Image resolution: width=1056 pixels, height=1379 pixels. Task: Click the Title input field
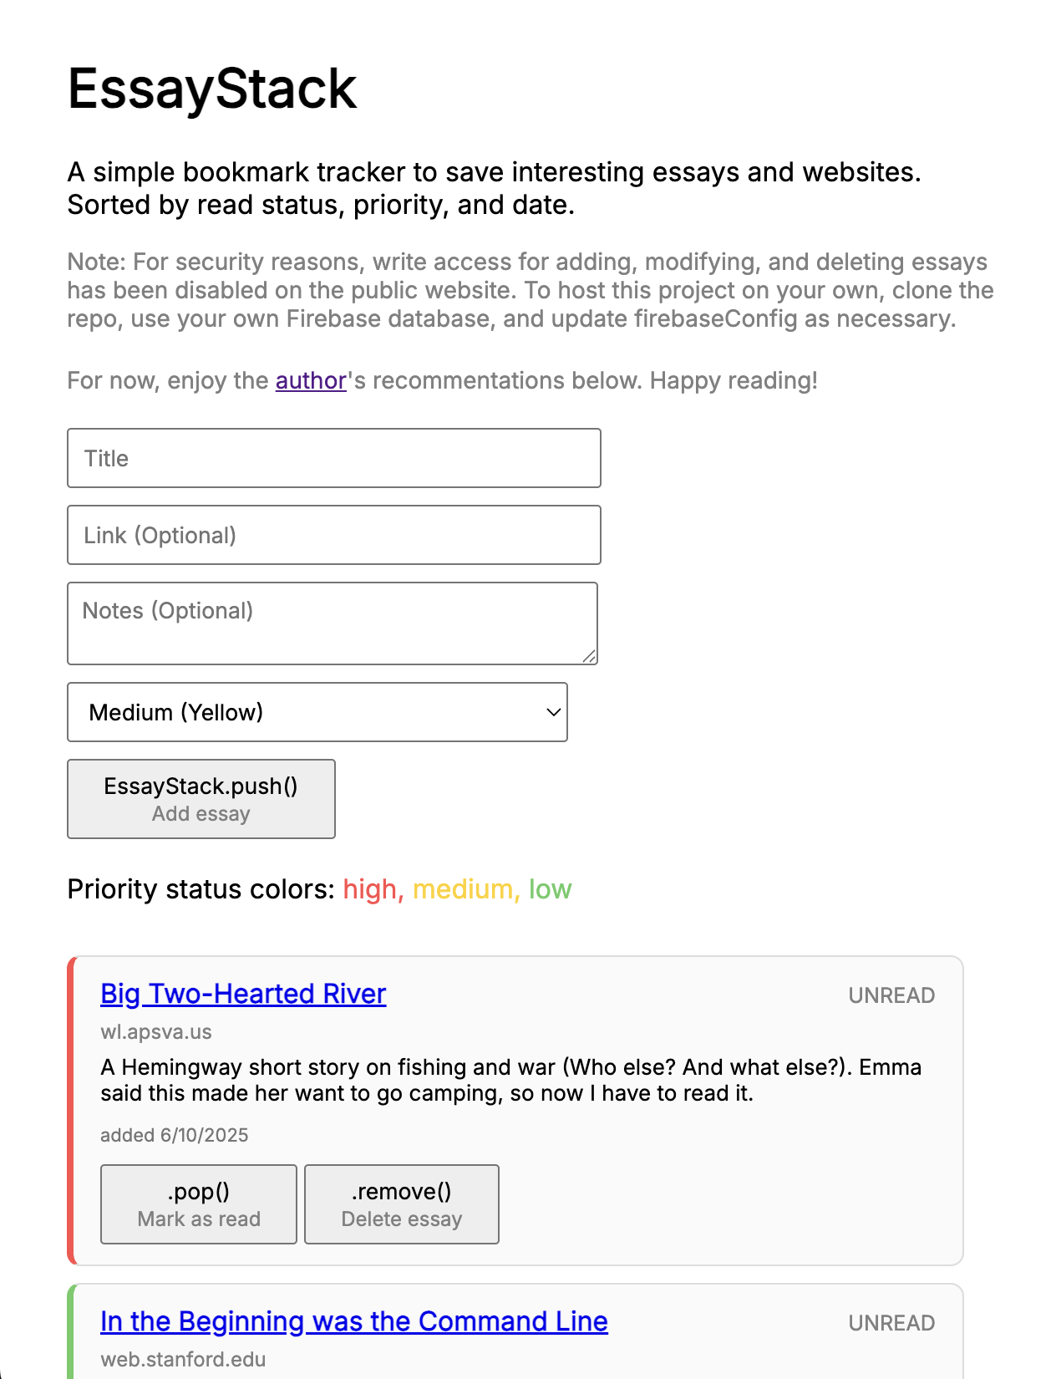[x=333, y=458]
